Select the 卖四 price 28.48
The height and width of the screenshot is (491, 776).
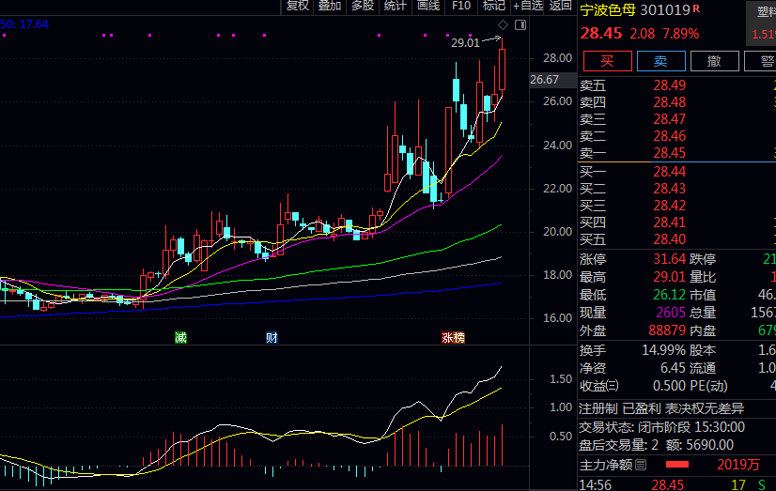[669, 102]
